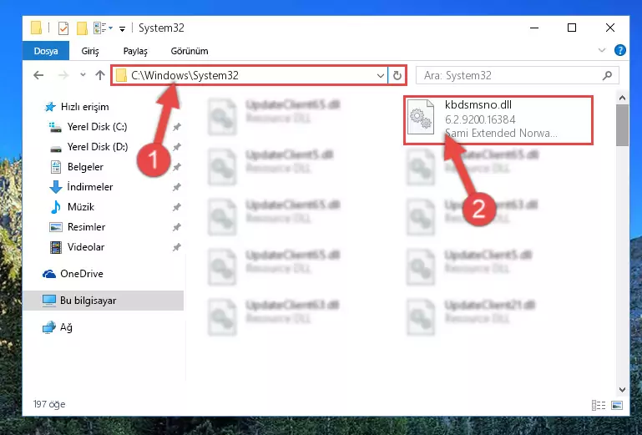Screen dimensions: 642x435
Task: Select Hızlı erişim in the navigation pane
Action: click(x=77, y=107)
